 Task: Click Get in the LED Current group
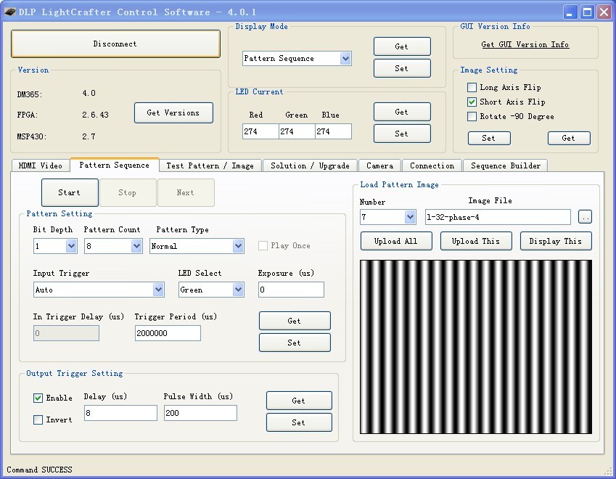[x=402, y=112]
